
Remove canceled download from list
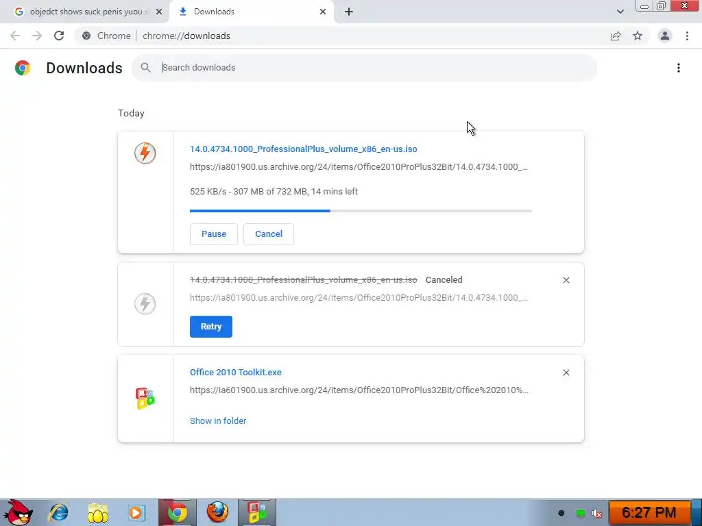click(x=566, y=280)
